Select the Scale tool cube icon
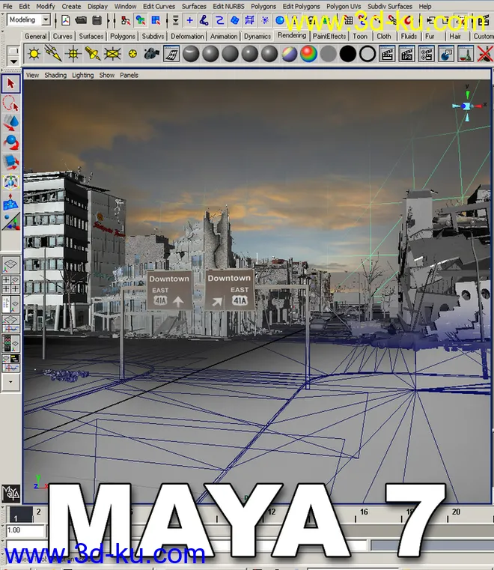 point(10,162)
